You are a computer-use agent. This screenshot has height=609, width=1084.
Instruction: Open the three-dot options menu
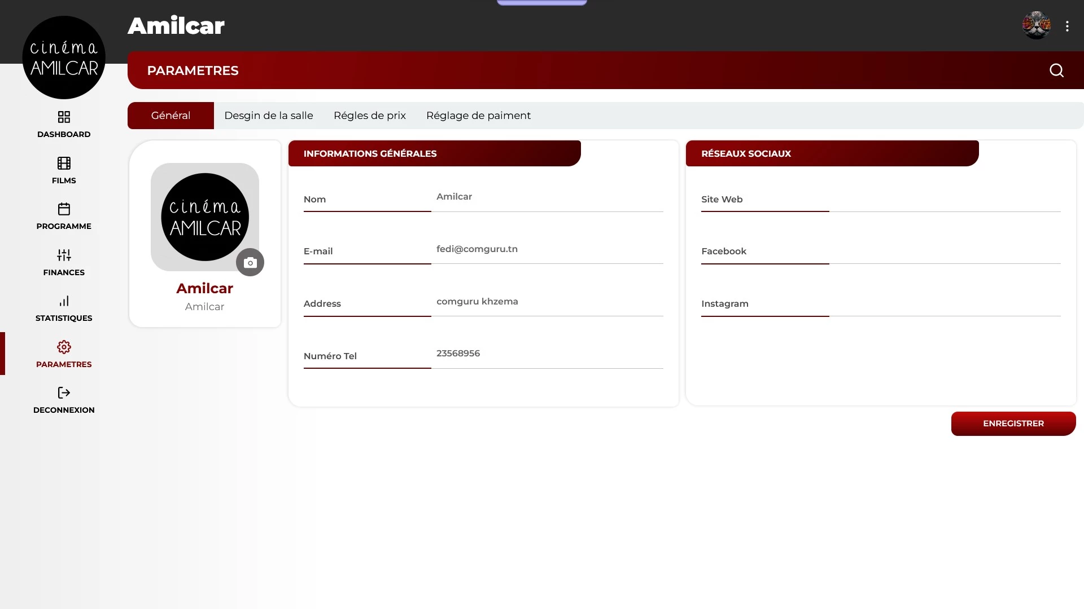[1067, 26]
